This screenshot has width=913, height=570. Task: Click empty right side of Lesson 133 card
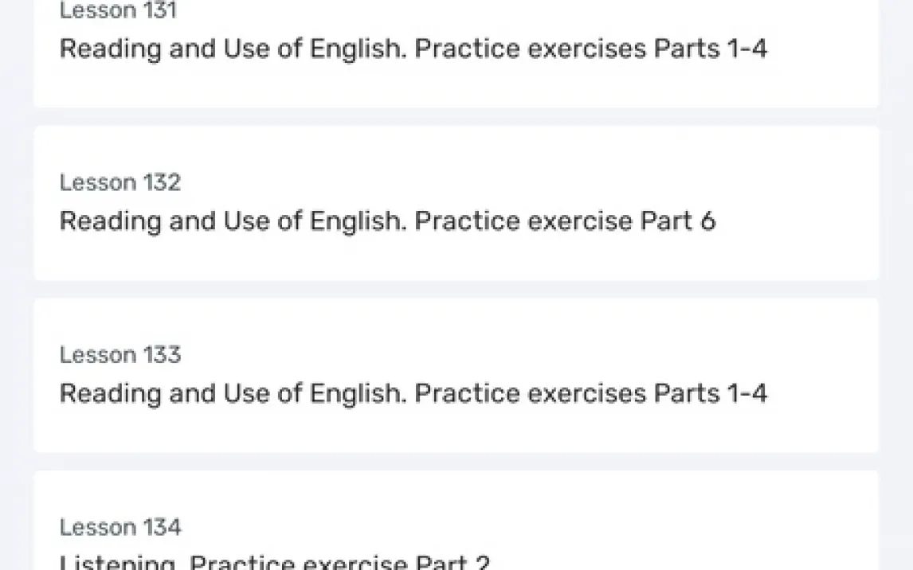[827, 375]
